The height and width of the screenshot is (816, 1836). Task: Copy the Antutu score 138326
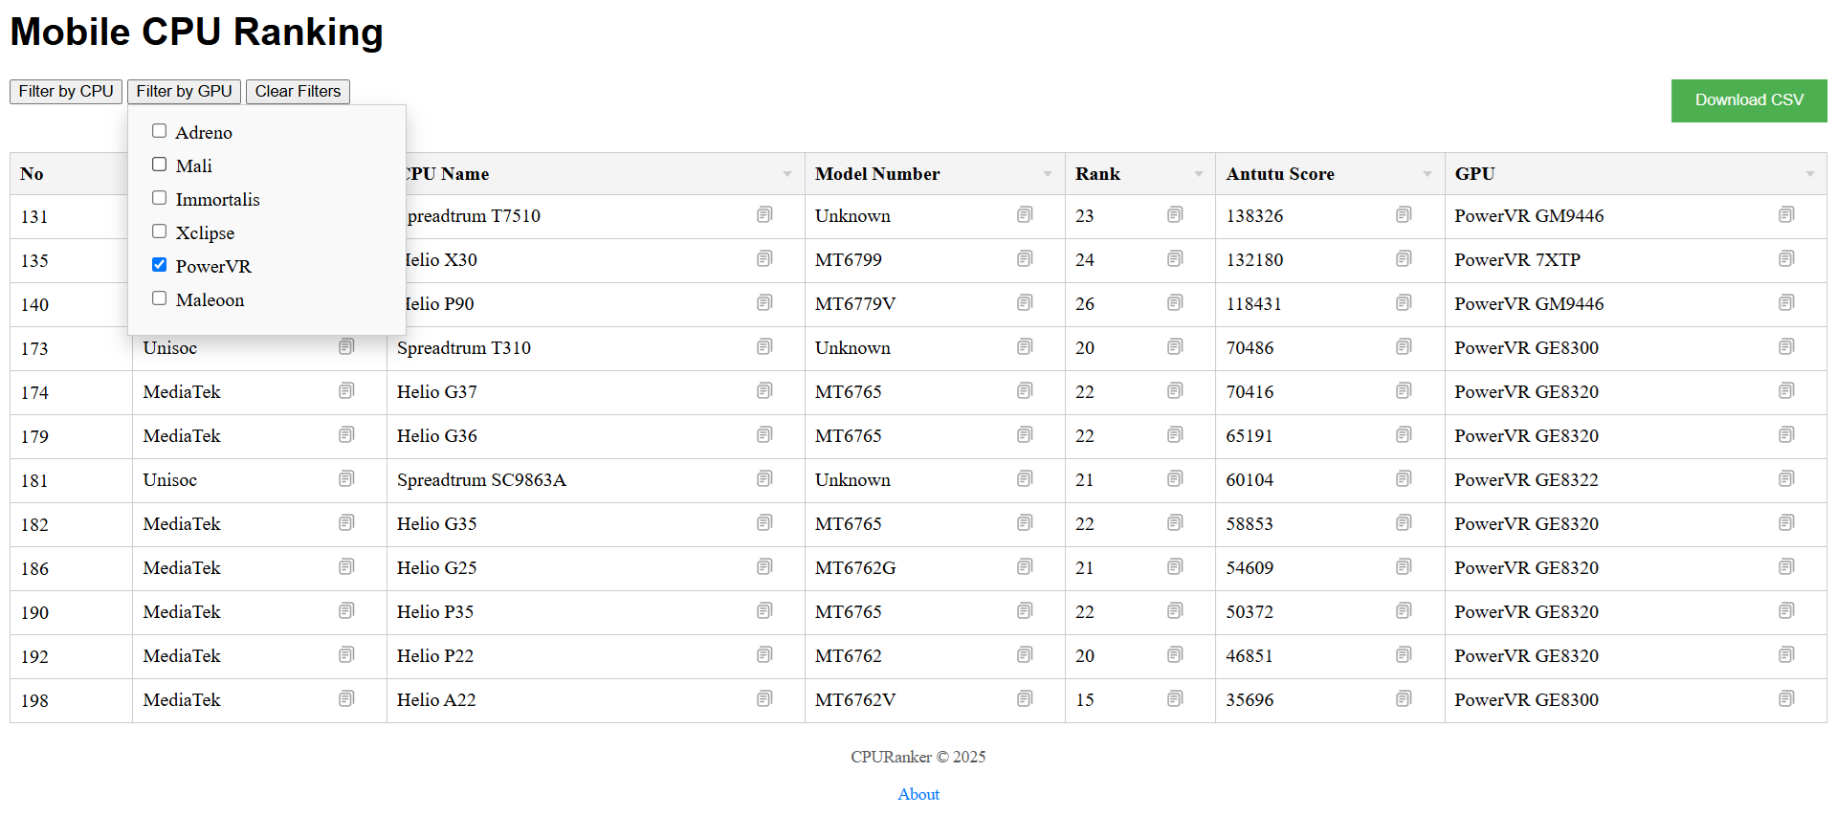pyautogui.click(x=1403, y=215)
